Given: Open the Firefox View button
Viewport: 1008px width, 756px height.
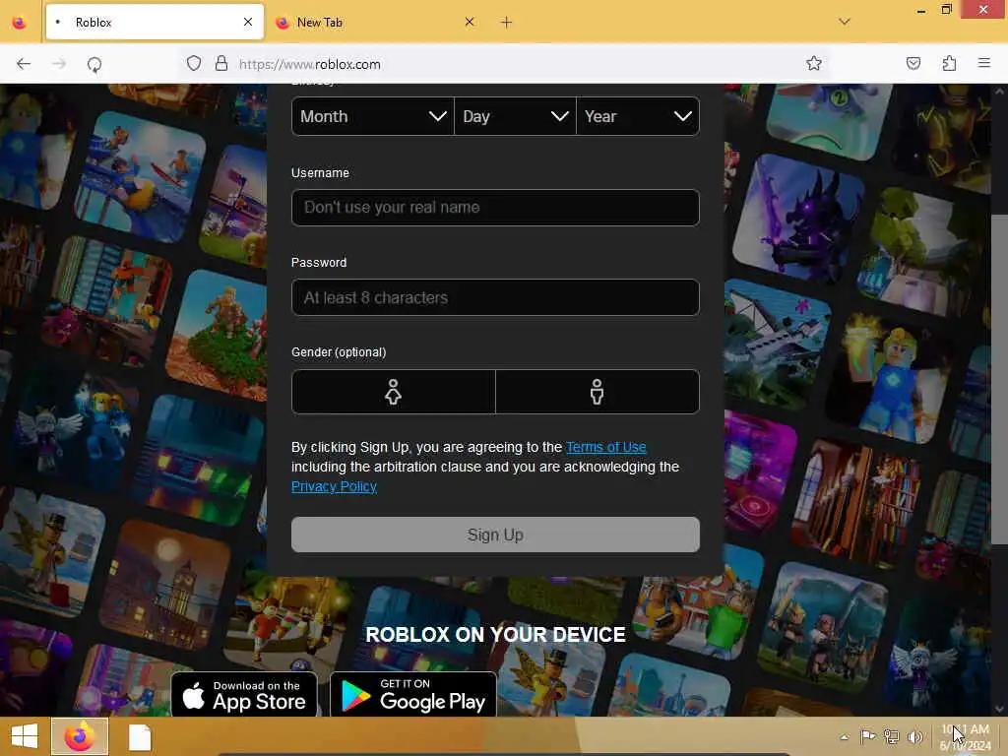Looking at the screenshot, I should (x=20, y=23).
